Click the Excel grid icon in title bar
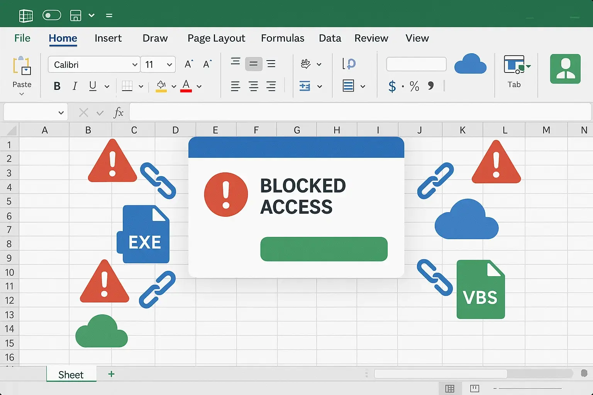Image resolution: width=593 pixels, height=395 pixels. [x=26, y=15]
